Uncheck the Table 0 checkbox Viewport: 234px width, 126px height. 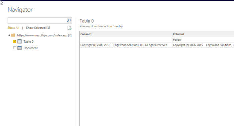15,42
